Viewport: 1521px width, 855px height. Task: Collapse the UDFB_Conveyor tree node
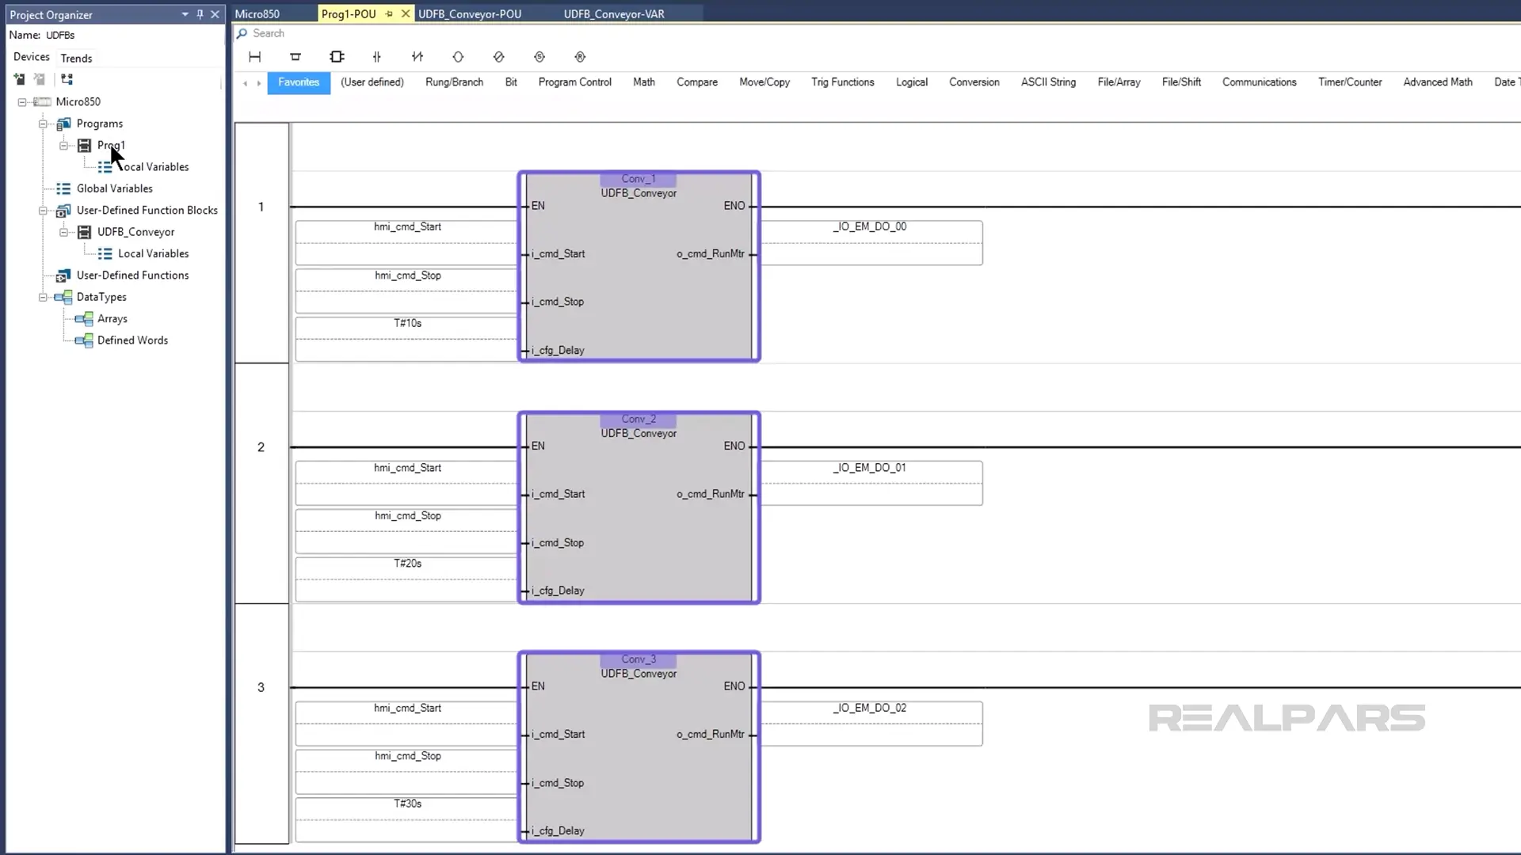(63, 232)
